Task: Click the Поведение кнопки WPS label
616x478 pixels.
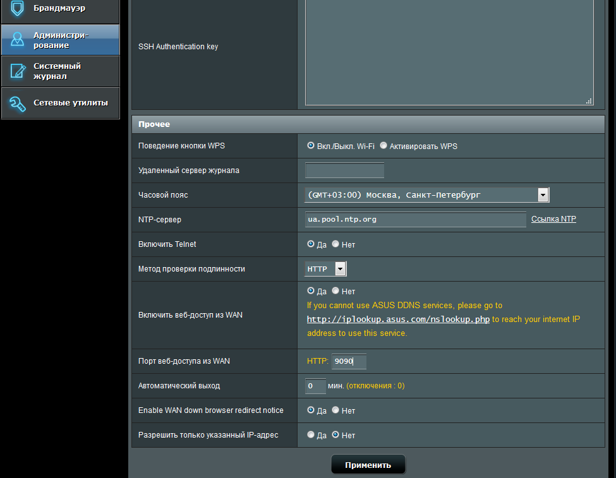Action: pos(181,146)
